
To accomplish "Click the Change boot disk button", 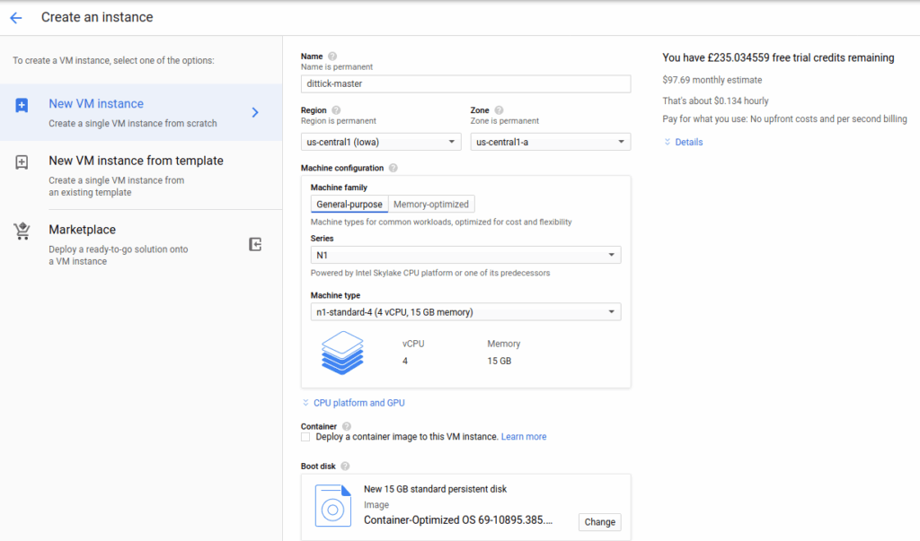I will point(599,521).
